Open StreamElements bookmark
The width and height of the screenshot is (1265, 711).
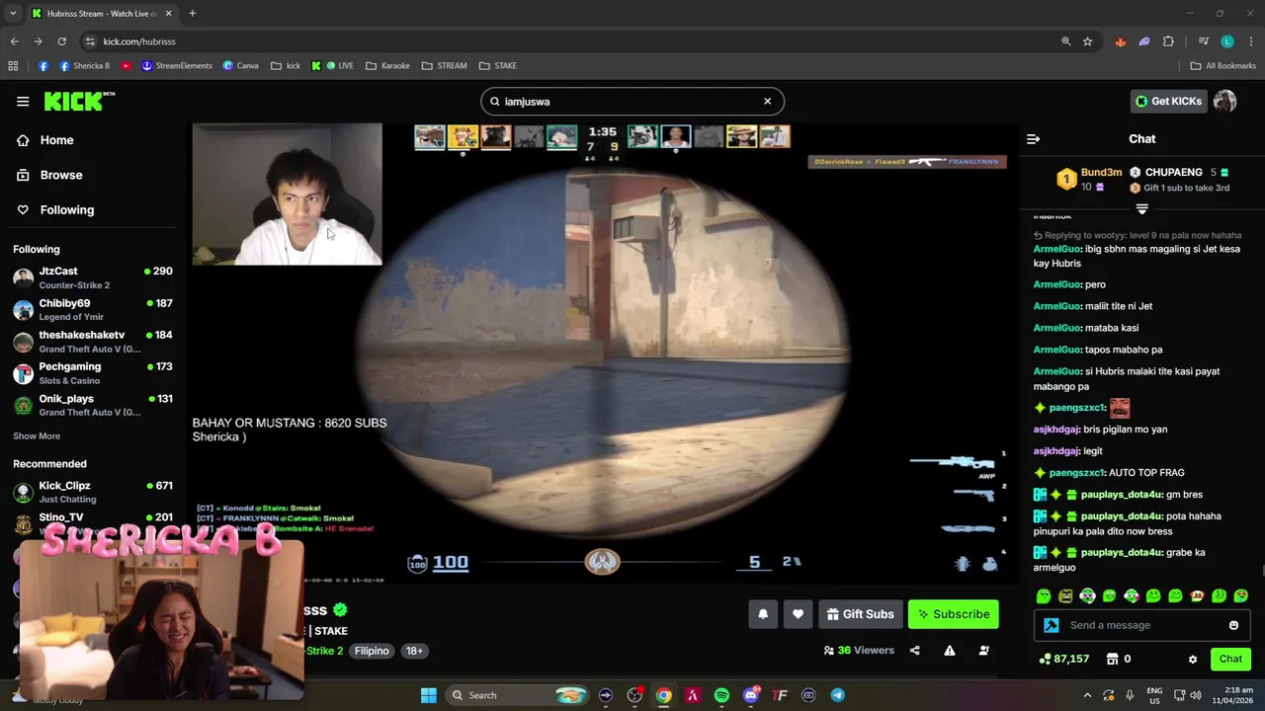[176, 66]
